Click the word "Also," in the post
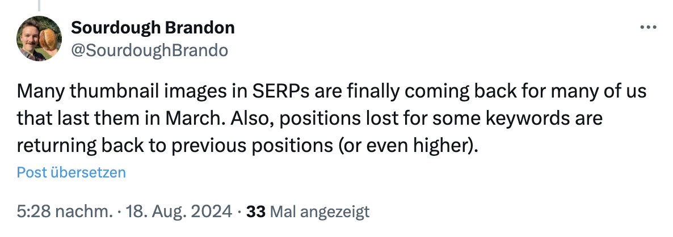673x237 pixels. (x=263, y=118)
